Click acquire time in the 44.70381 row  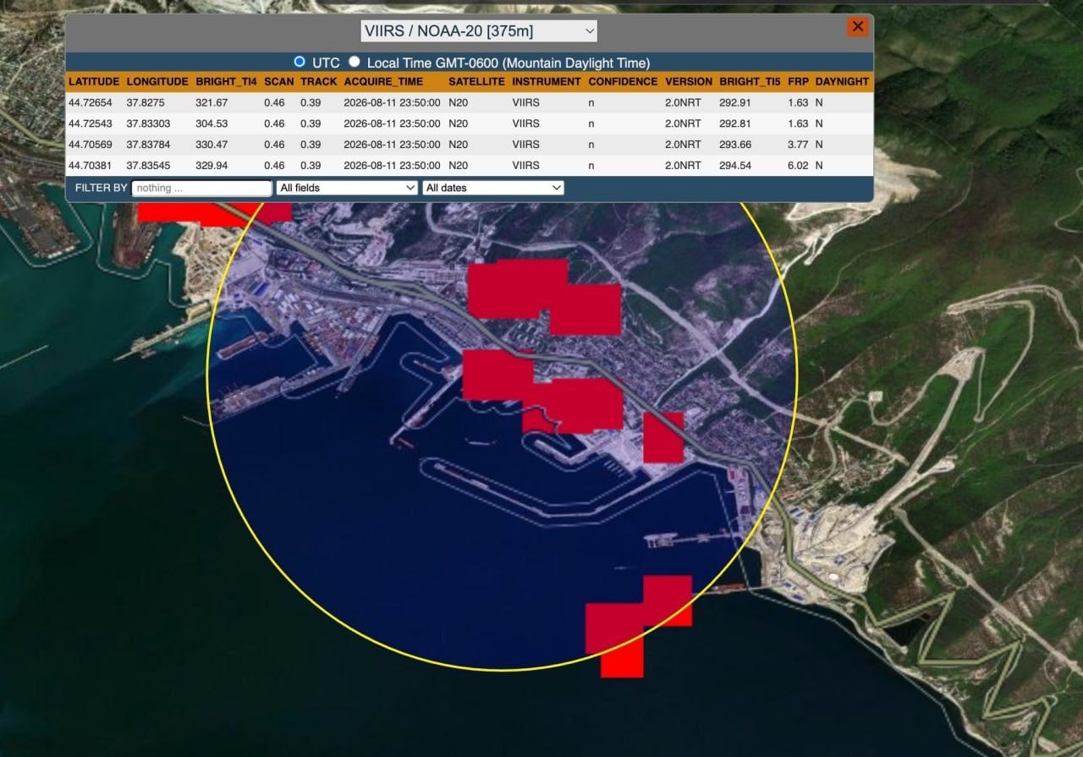(392, 166)
